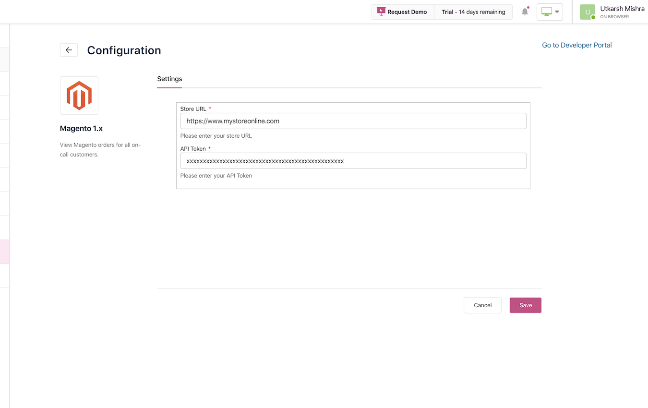Viewport: 648px width, 408px height.
Task: Click the Cancel button
Action: tap(482, 305)
